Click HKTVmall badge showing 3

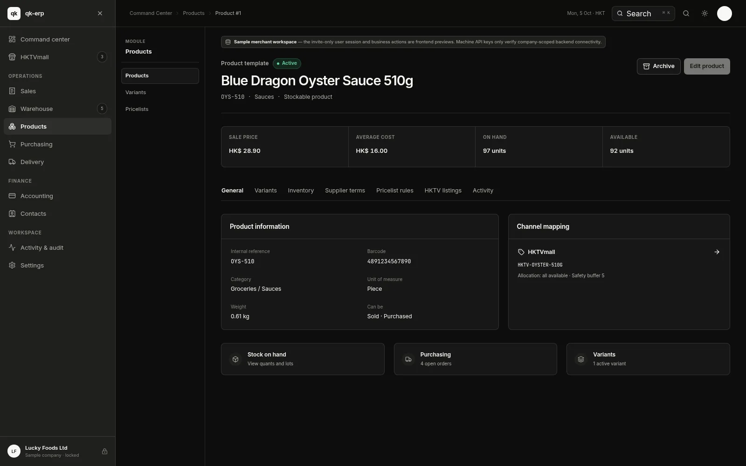(x=102, y=57)
